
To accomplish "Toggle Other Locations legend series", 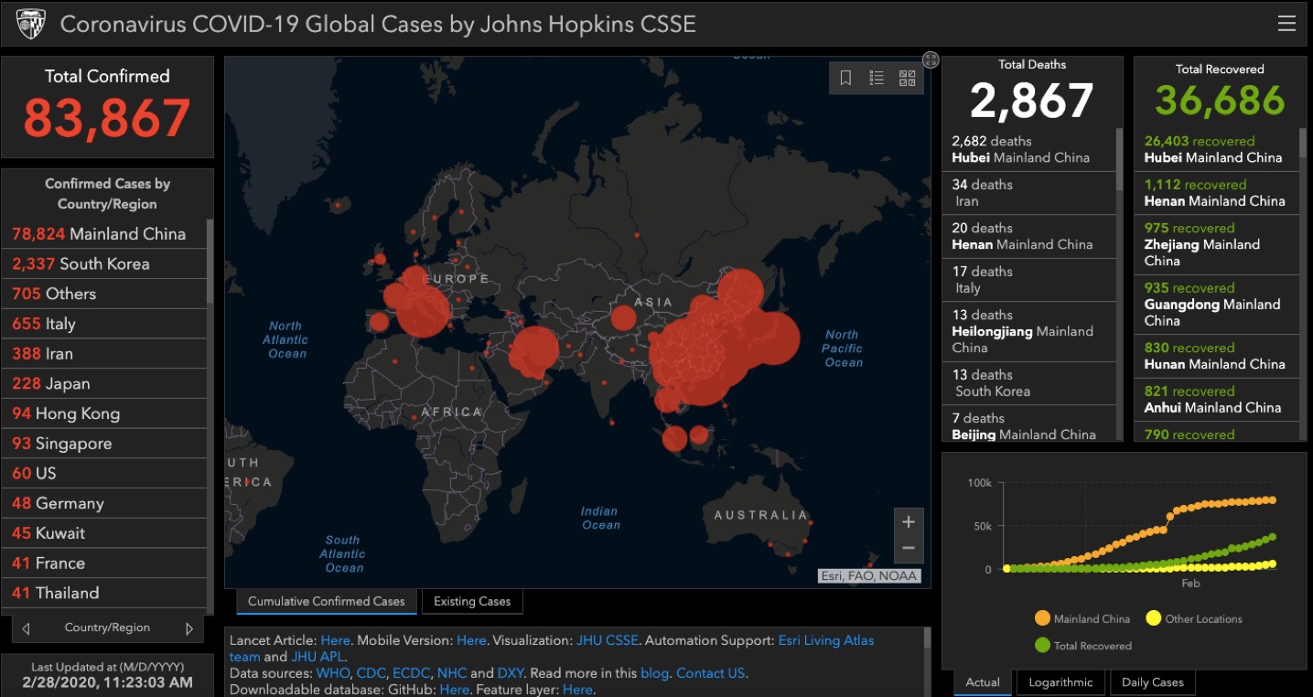I will tap(1194, 619).
